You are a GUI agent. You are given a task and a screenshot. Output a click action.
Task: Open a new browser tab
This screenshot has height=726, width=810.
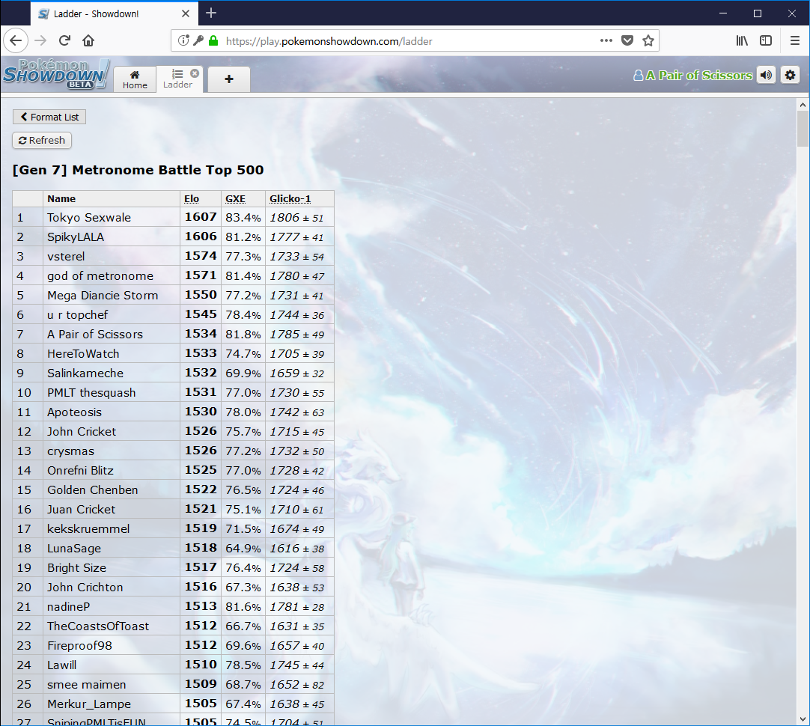(211, 13)
